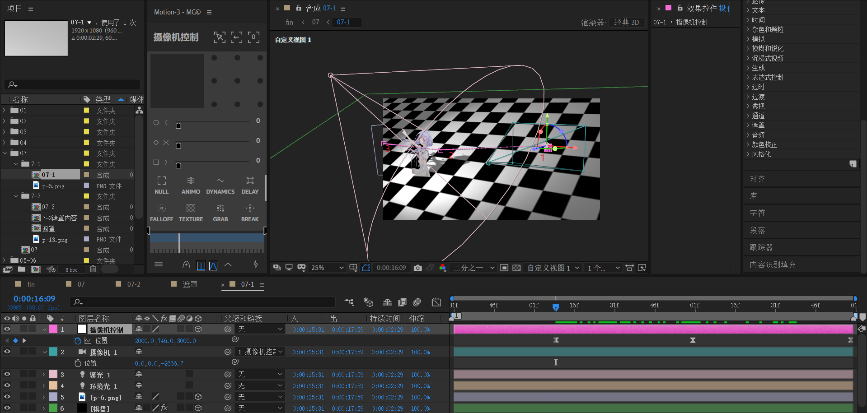Take a snapshot with the camera icon
The width and height of the screenshot is (867, 413).
point(417,268)
